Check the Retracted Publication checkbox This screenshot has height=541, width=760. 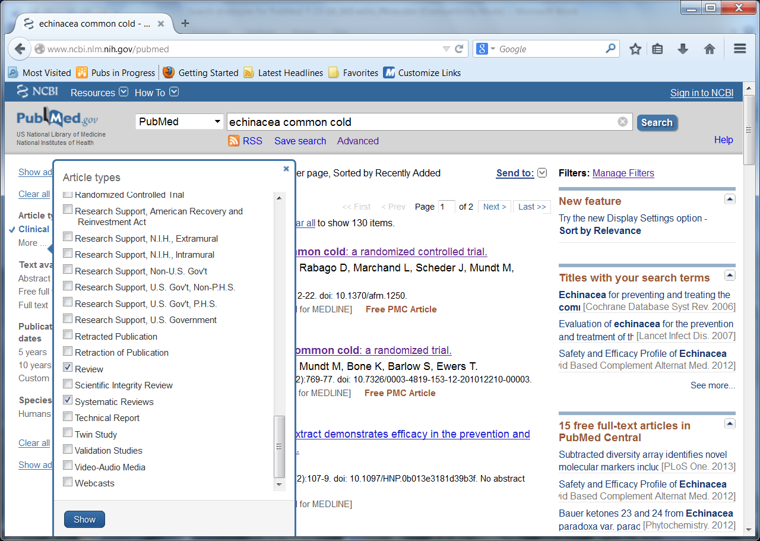(68, 336)
